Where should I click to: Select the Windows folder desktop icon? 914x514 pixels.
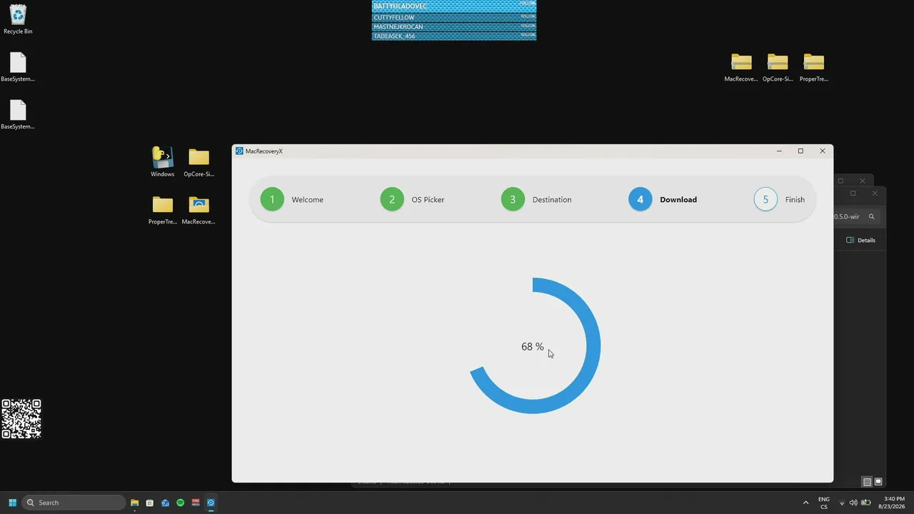coord(163,162)
